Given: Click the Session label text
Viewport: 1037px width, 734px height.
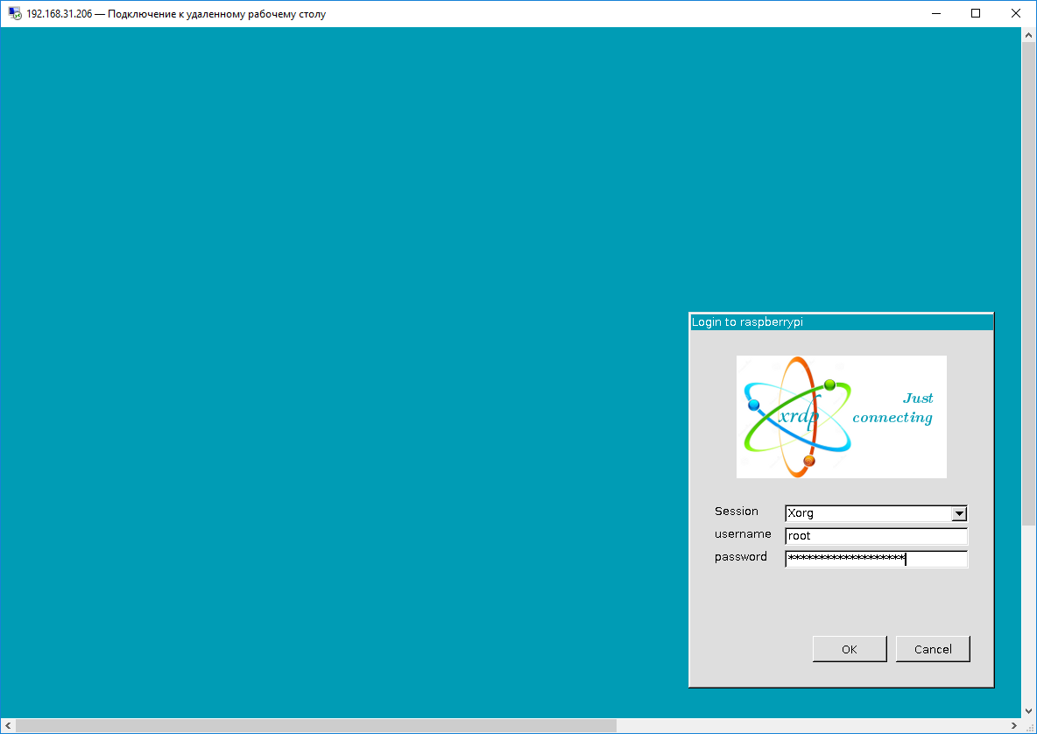Looking at the screenshot, I should click(736, 512).
